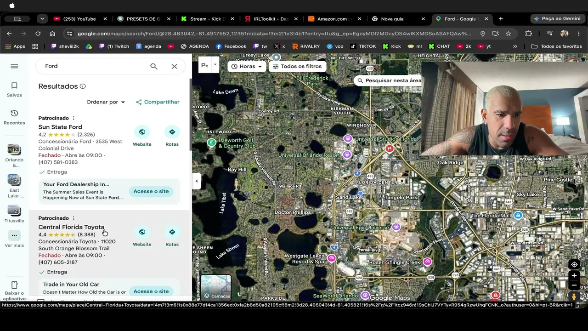Open the language input tool dropdown
Viewport: 588px width, 331px height.
pyautogui.click(x=215, y=65)
